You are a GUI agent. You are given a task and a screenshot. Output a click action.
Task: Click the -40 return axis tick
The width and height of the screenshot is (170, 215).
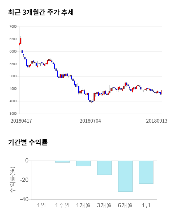click(x=24, y=199)
